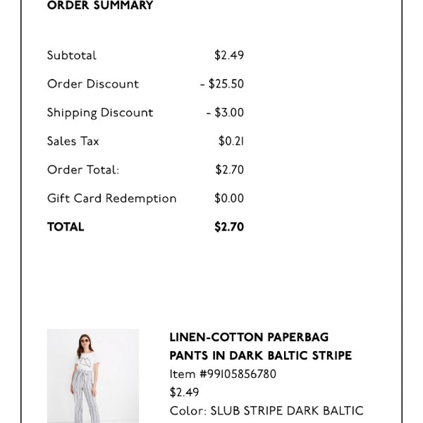Click the $2.70 order total amount
The width and height of the screenshot is (423, 423).
230,170
